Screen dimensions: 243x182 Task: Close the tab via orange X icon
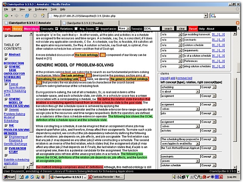click(x=238, y=23)
